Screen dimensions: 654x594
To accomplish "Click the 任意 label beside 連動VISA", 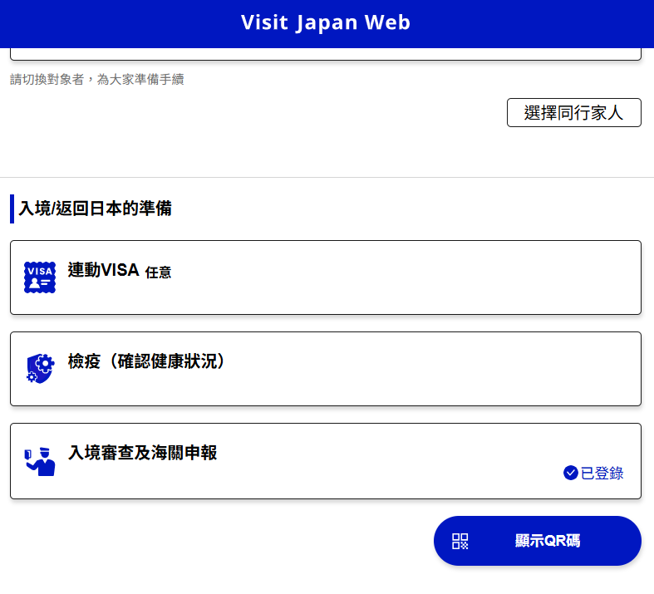I will click(x=158, y=272).
